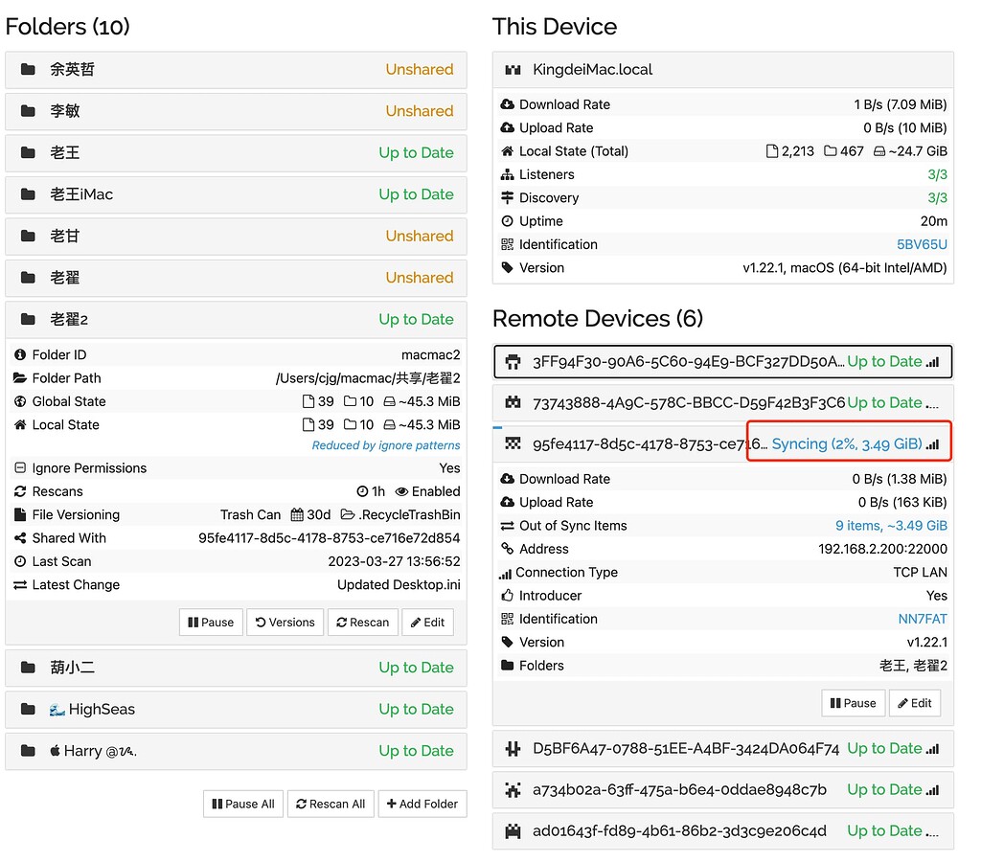Click the folder icon beside 老王iMac
The image size is (981, 862).
tap(28, 194)
